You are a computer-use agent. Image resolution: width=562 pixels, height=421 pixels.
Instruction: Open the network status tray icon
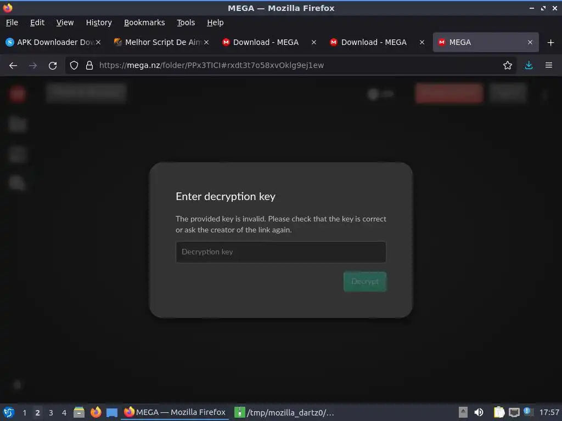click(514, 412)
